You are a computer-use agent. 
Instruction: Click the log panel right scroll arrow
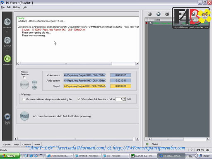[137, 63]
